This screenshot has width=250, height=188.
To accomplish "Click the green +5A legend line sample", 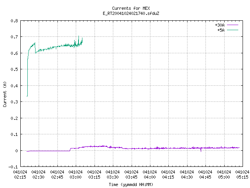I will (232, 30).
